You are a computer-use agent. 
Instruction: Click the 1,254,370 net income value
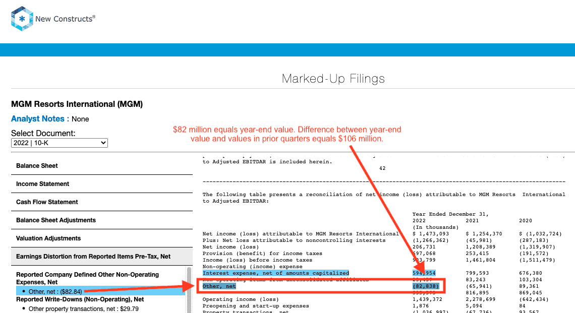(484, 234)
